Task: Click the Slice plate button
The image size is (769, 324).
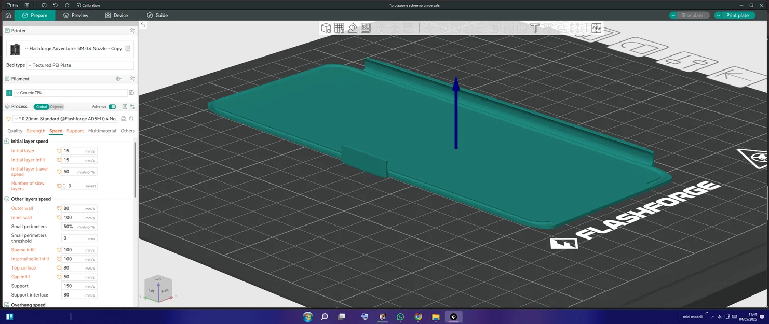Action: (x=692, y=16)
